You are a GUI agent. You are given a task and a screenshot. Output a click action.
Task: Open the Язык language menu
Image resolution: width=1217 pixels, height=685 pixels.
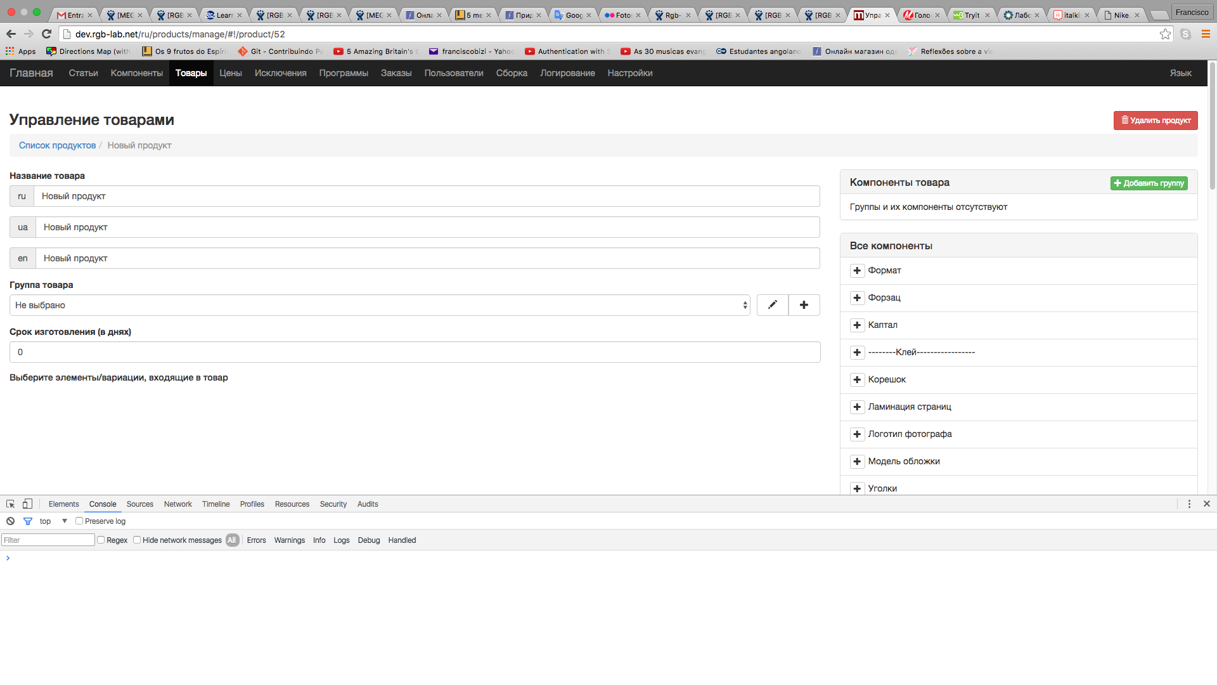(1180, 74)
